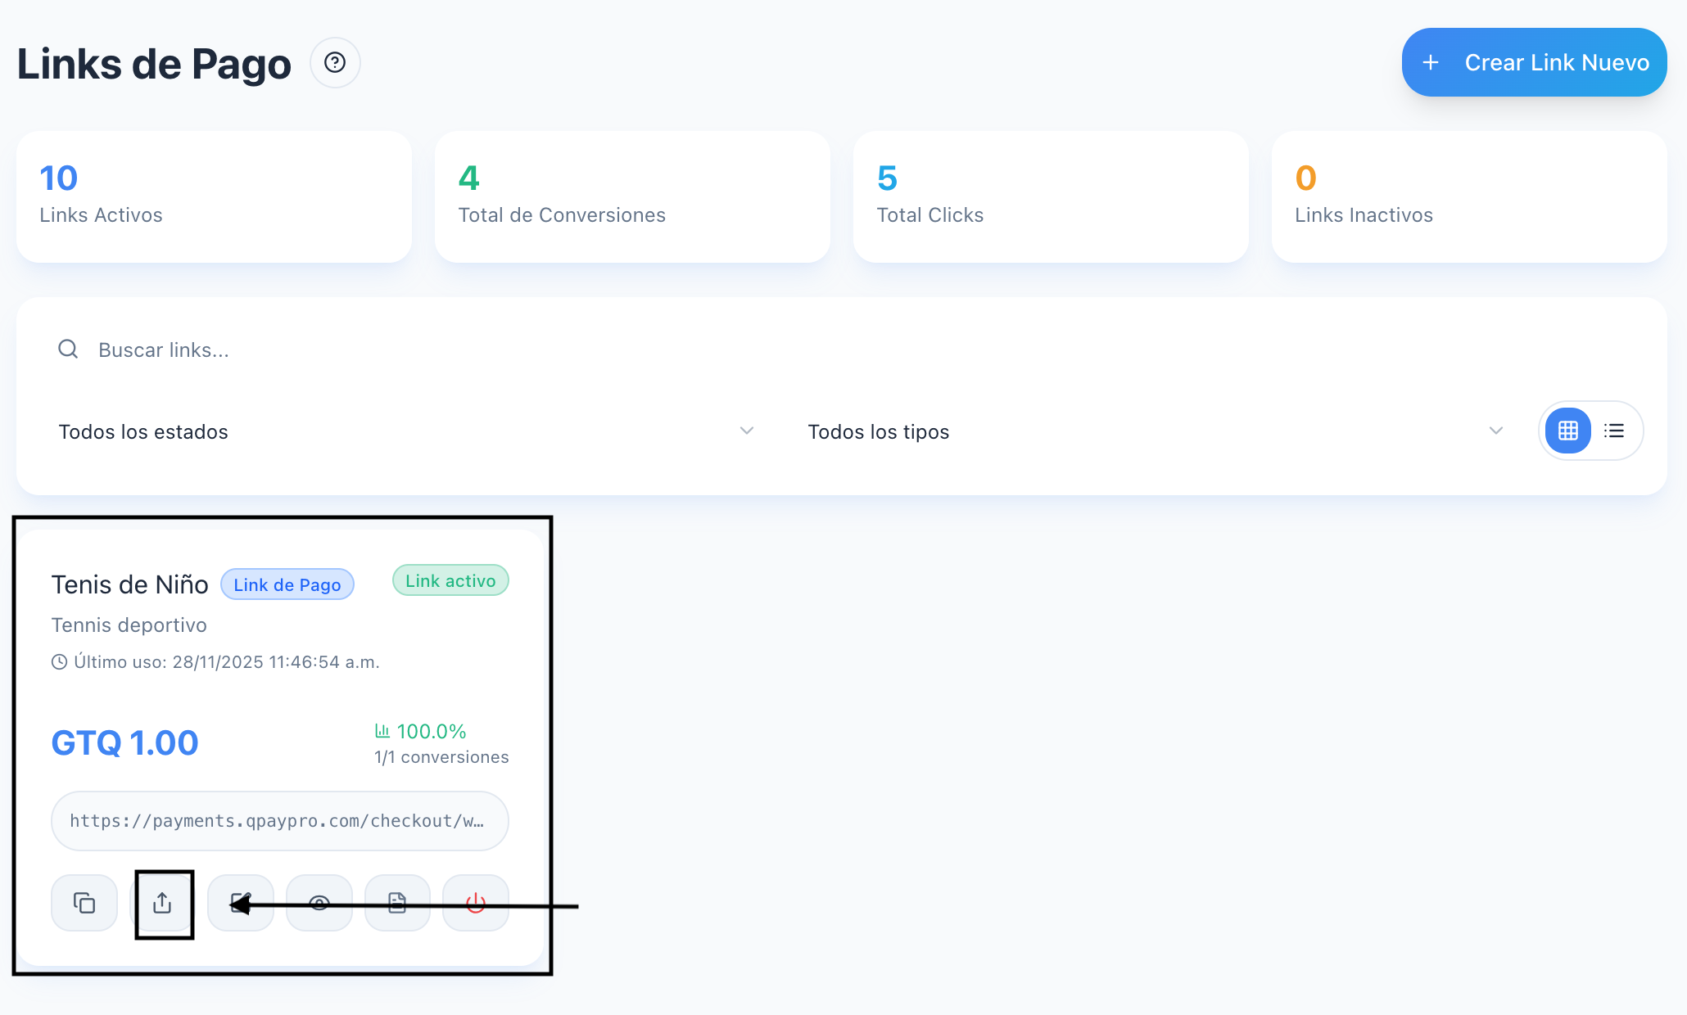1687x1015 pixels.
Task: Share the Tenis de Niño link
Action: click(163, 903)
